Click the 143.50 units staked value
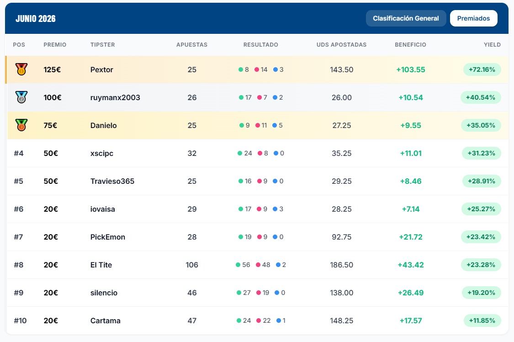 tap(342, 69)
